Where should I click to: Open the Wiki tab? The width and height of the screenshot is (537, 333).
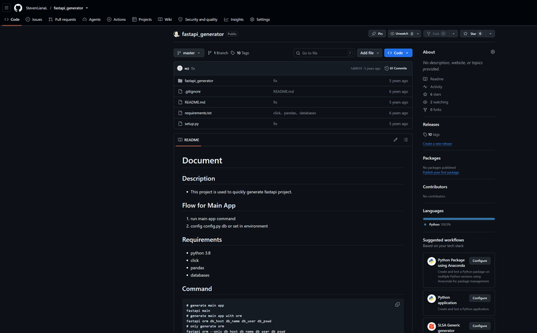(165, 19)
